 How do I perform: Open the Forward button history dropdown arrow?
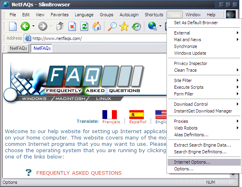(51, 26)
